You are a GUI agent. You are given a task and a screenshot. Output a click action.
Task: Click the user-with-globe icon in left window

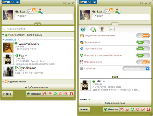(x=41, y=11)
